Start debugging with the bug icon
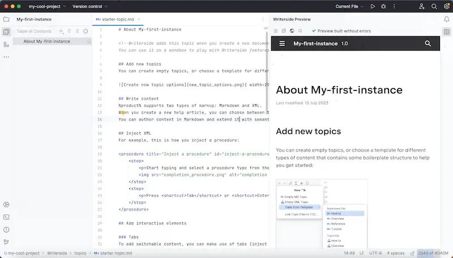Image resolution: width=453 pixels, height=258 pixels. click(x=383, y=6)
